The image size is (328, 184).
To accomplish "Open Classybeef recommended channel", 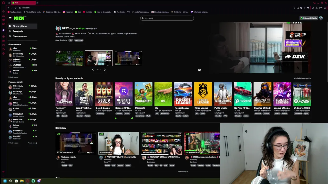I will point(23,115).
